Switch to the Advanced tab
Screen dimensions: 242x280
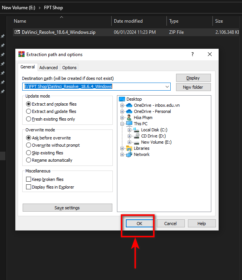point(48,68)
